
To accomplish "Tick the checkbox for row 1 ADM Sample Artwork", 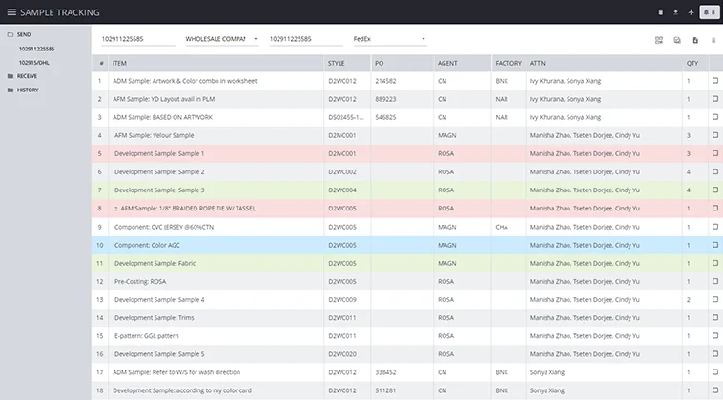I will 715,81.
